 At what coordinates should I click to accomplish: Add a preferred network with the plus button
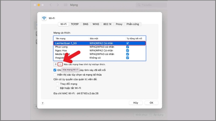(x=56, y=64)
